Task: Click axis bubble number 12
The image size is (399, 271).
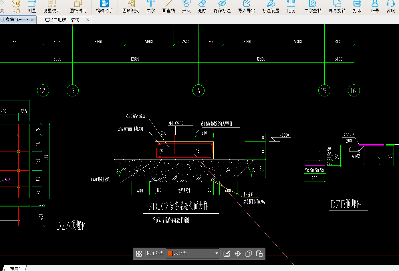Action: 43,90
